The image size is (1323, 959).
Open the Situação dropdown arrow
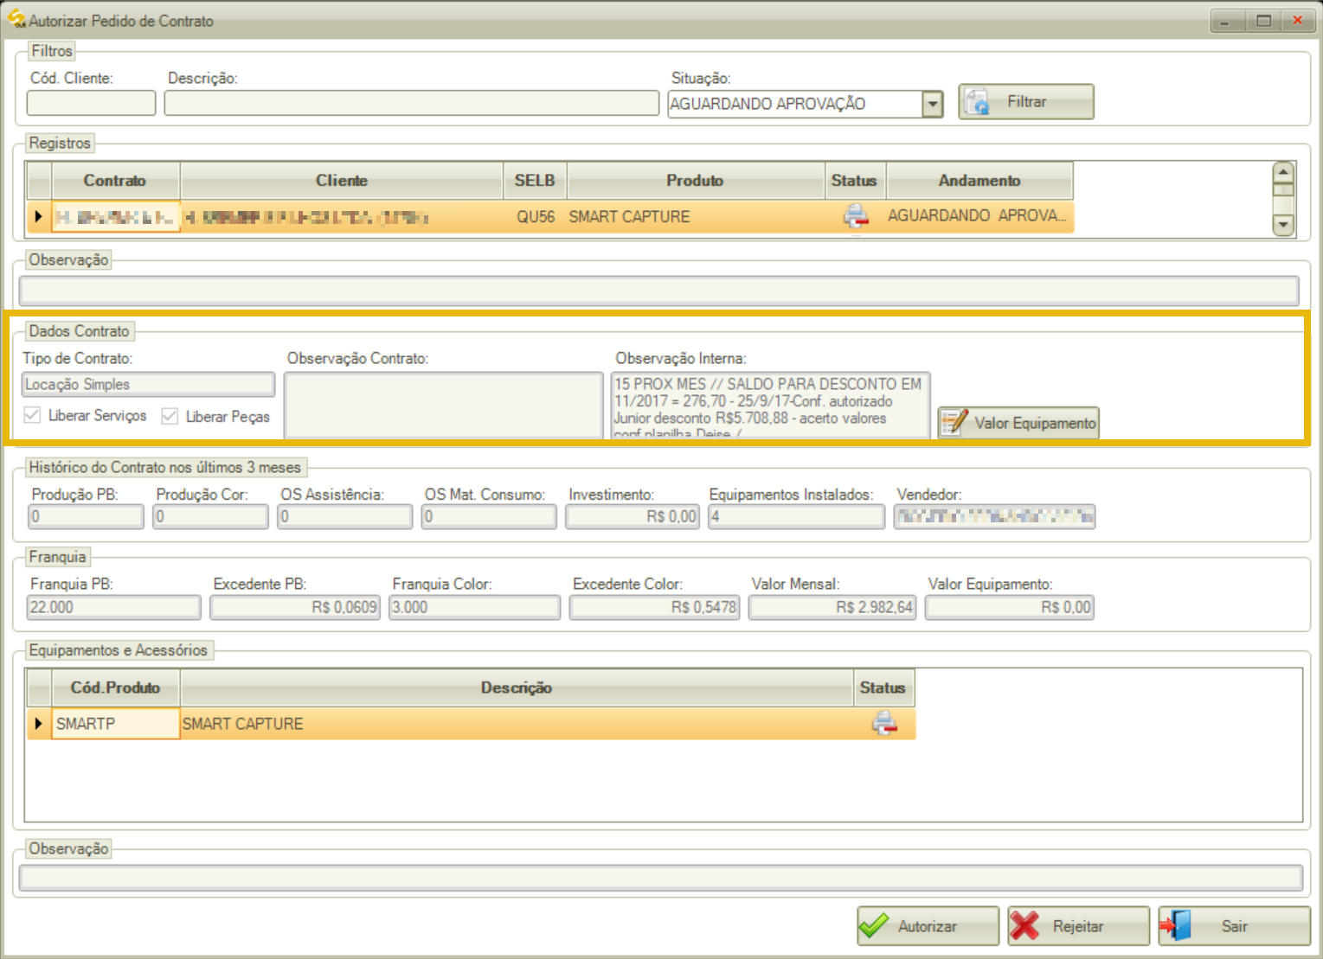coord(932,104)
